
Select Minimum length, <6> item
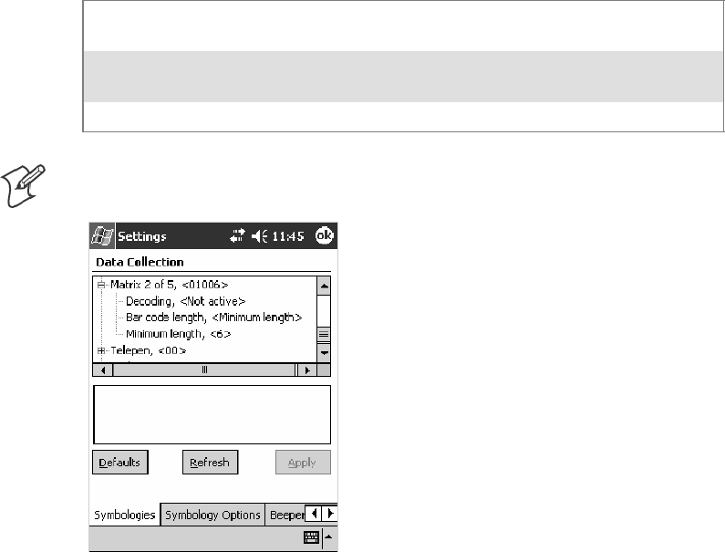pyautogui.click(x=178, y=334)
